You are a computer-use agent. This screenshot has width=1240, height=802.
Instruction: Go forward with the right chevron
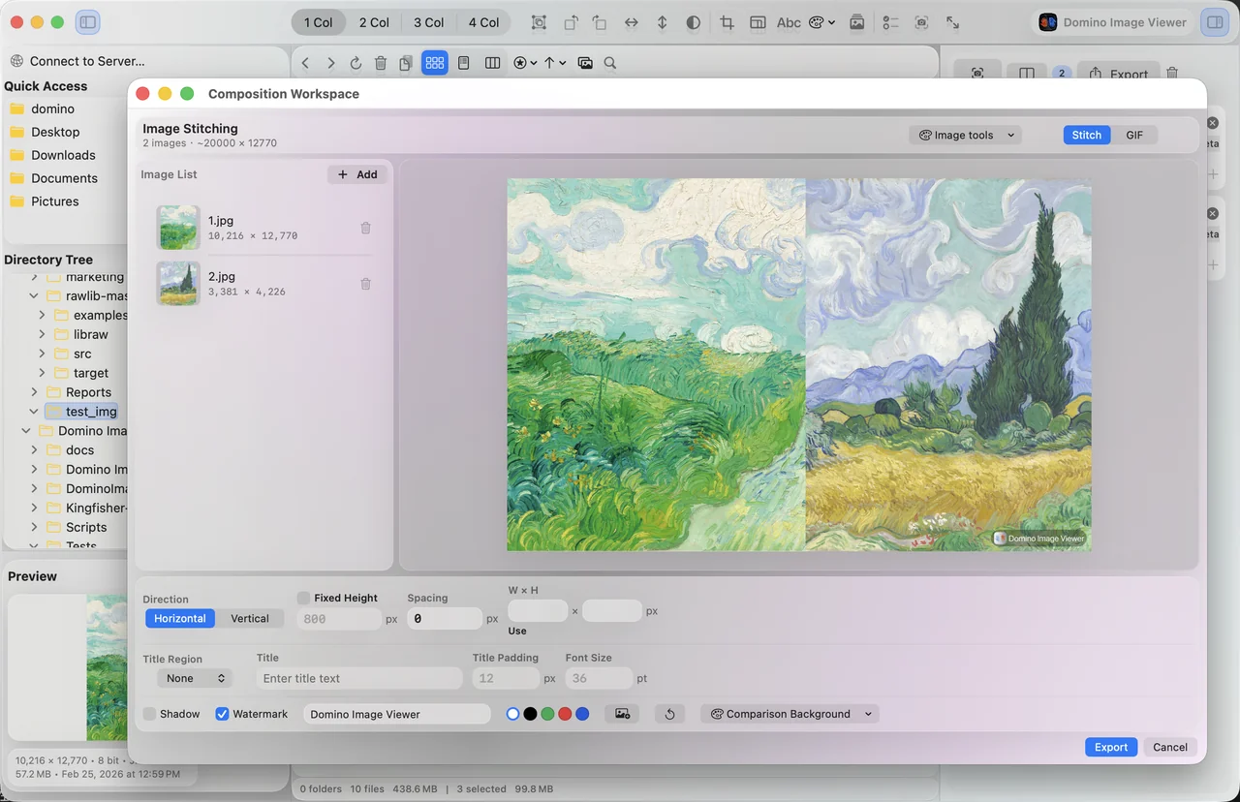[330, 63]
